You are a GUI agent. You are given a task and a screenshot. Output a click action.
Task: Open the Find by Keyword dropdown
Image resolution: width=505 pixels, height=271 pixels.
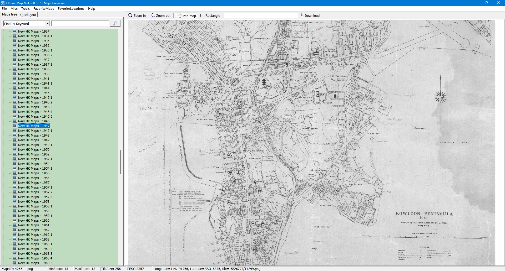tap(48, 24)
